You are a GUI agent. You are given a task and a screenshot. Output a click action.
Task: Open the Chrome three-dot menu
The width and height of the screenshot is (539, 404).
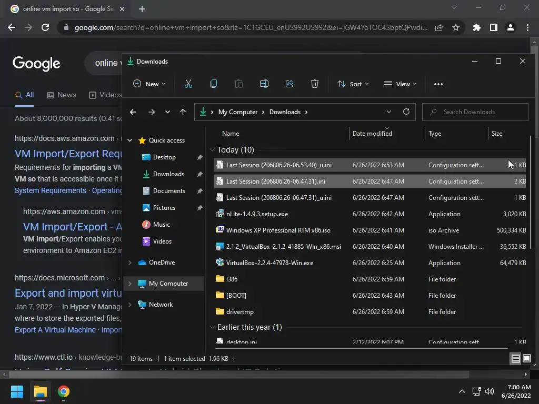point(527,27)
